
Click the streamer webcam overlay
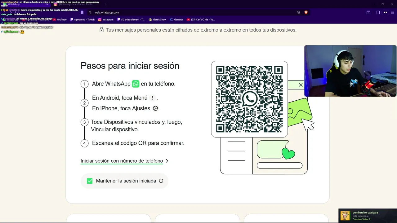350,71
